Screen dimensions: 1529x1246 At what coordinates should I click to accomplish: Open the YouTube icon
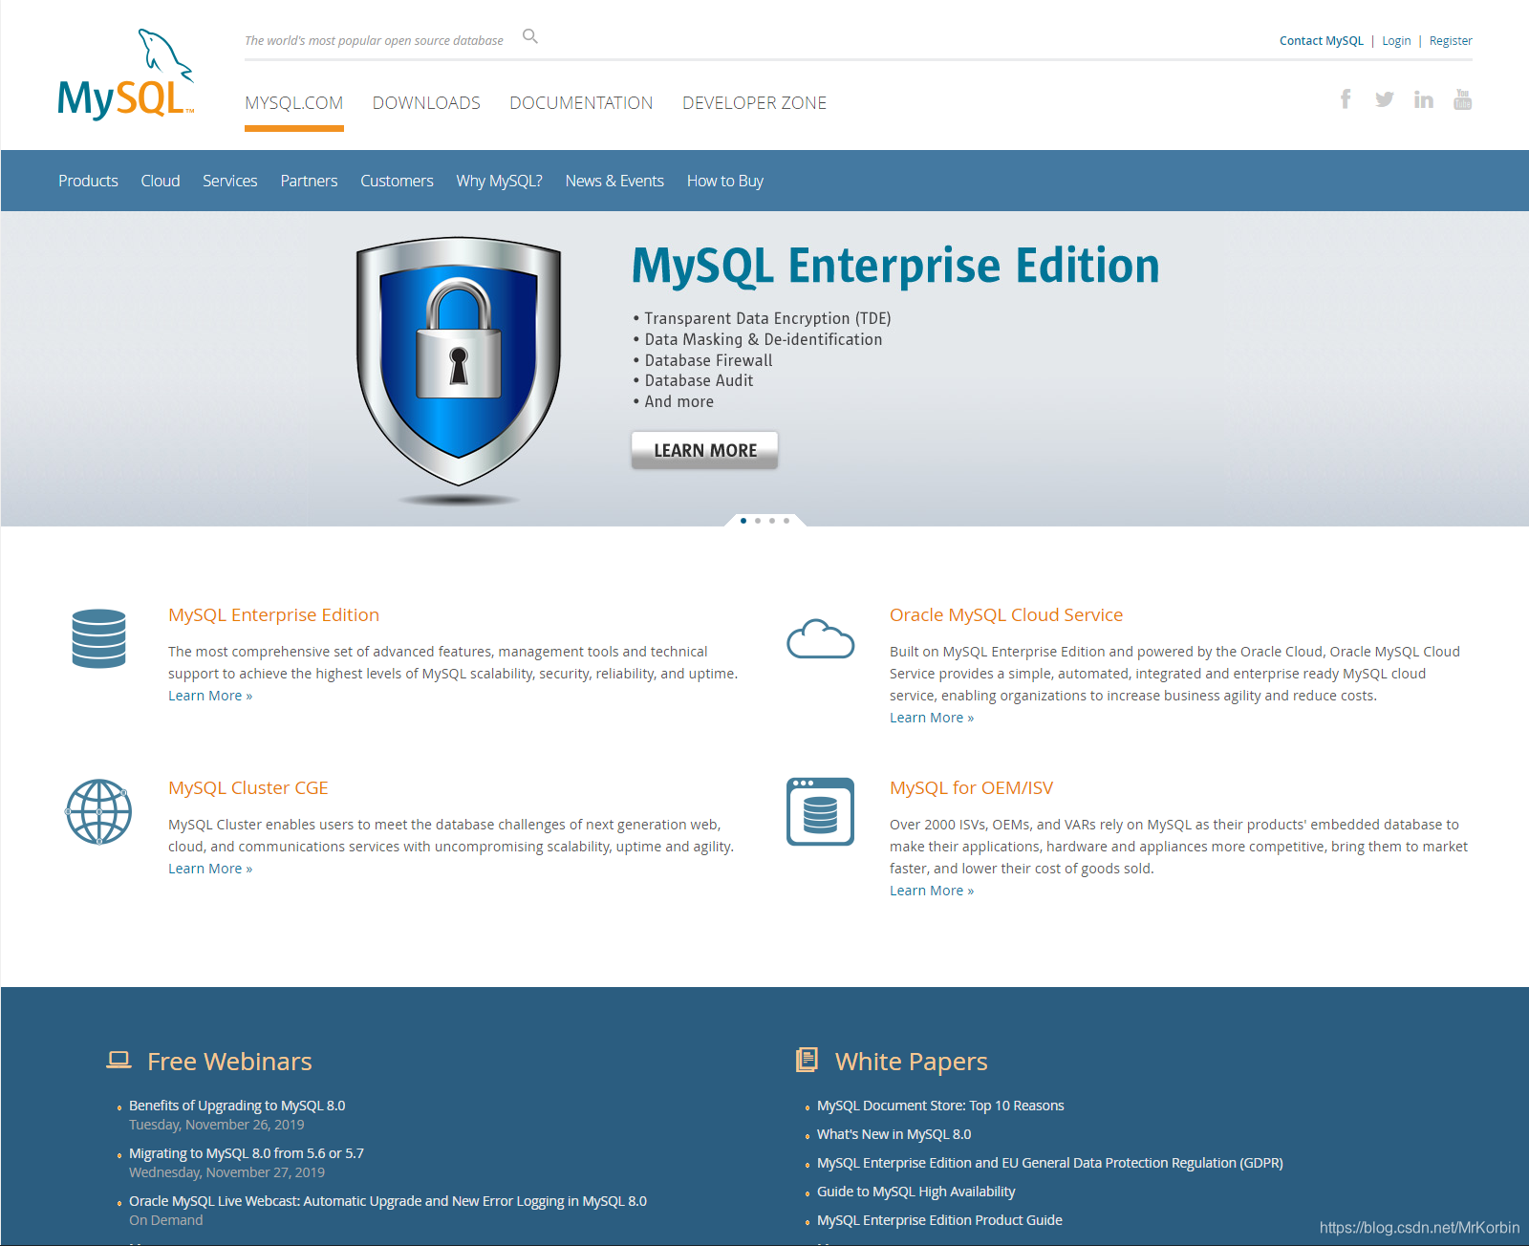click(x=1462, y=98)
